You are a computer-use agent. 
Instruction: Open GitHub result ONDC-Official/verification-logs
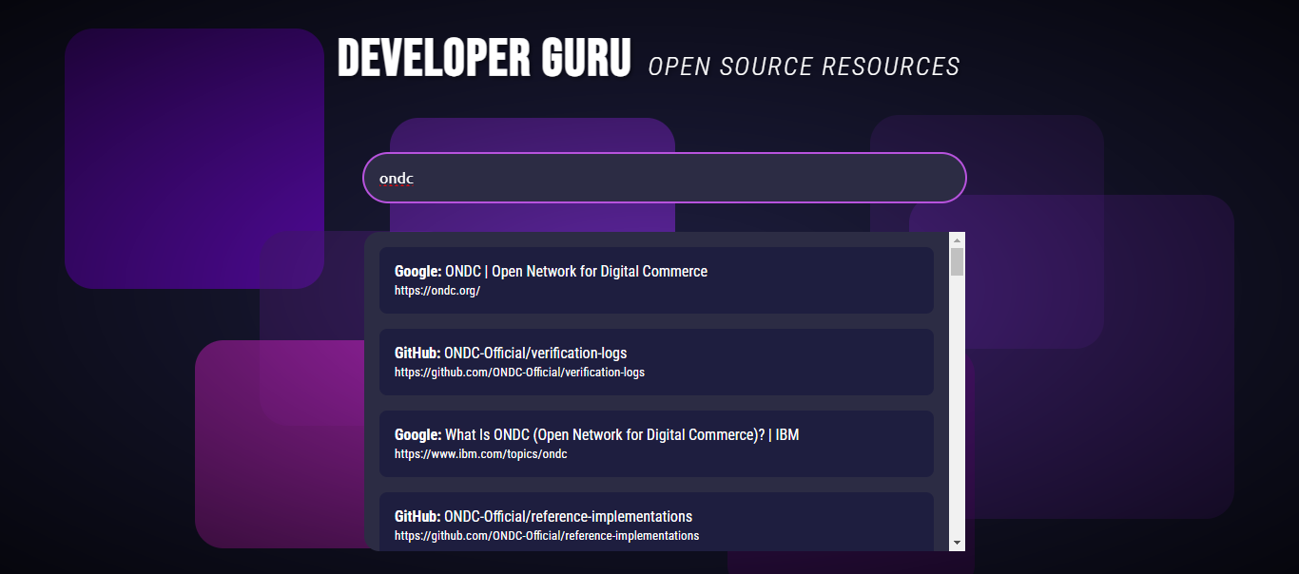[656, 362]
